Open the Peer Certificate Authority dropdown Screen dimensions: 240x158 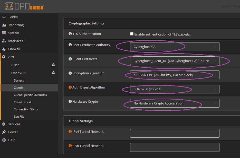coord(175,47)
